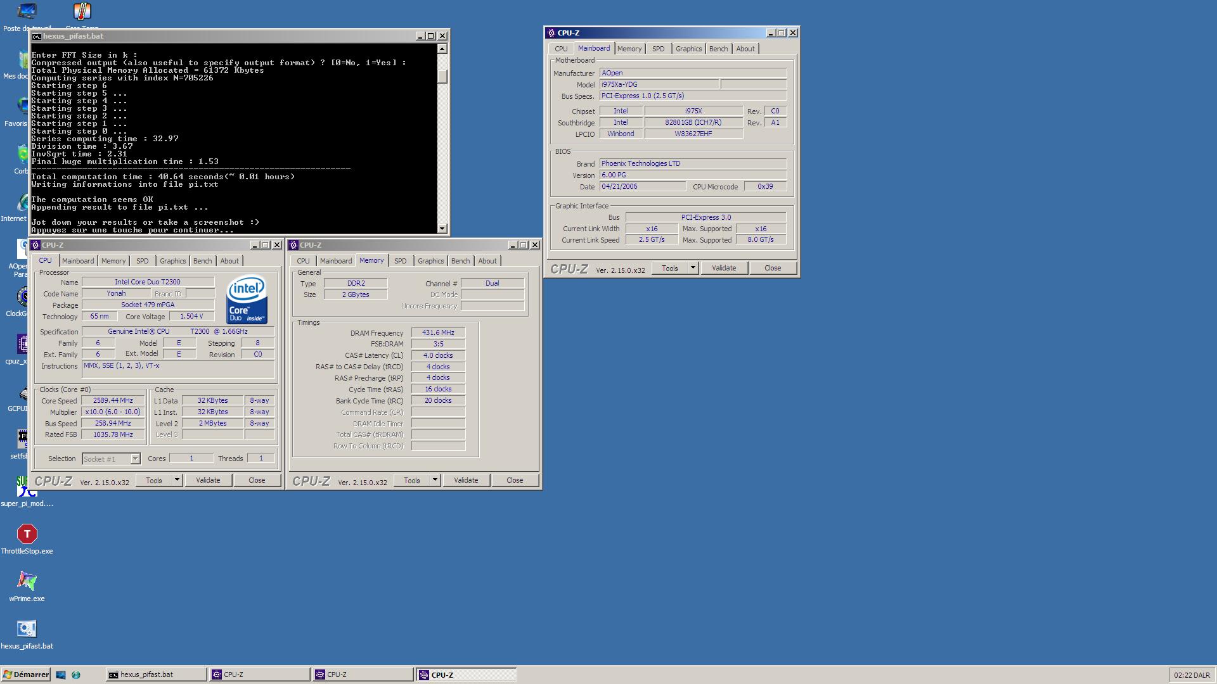Select Mainboard tab in CPU window
Viewport: 1217px width, 684px height.
(x=78, y=261)
